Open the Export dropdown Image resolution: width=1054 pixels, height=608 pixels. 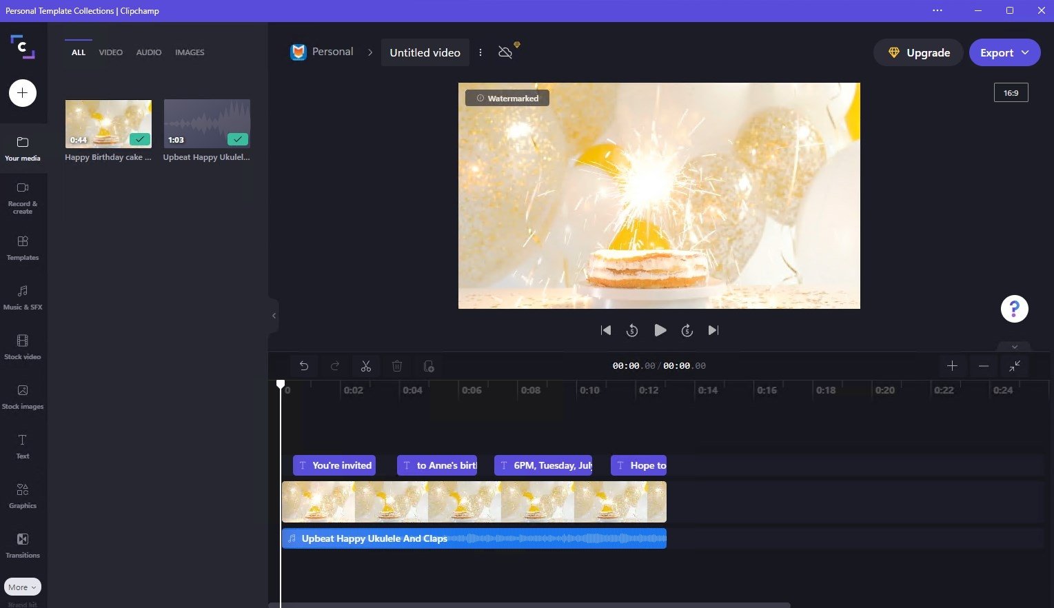coord(1005,52)
